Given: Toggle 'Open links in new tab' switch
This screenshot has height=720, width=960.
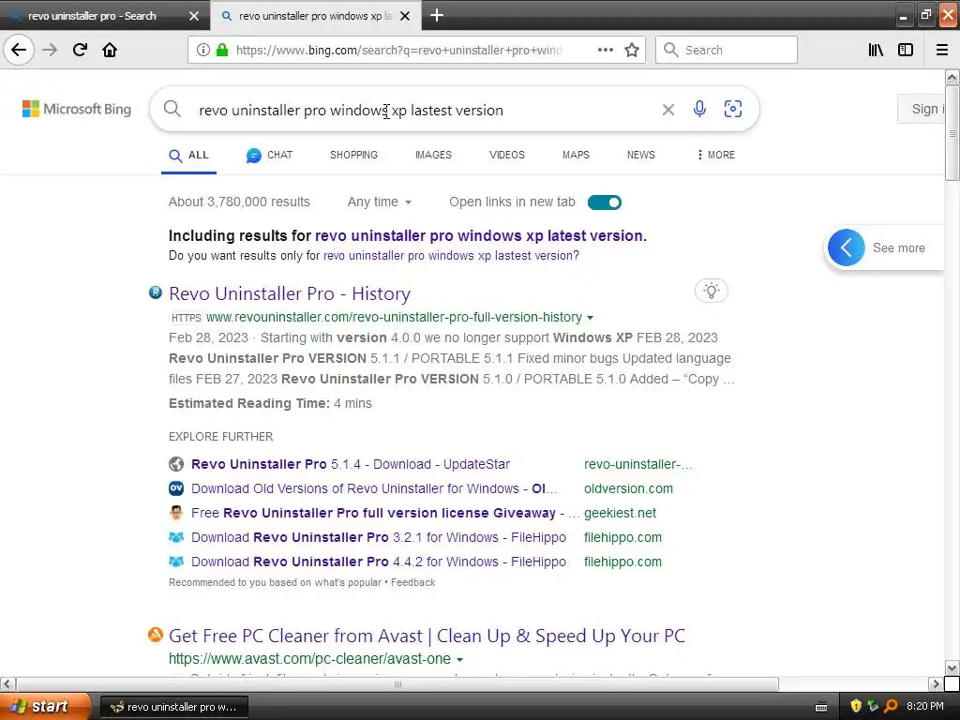Looking at the screenshot, I should coord(605,202).
